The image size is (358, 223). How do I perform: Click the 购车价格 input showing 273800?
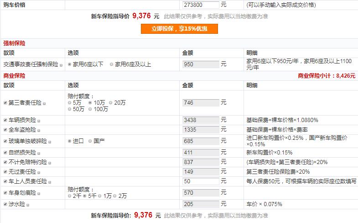tap(201, 5)
